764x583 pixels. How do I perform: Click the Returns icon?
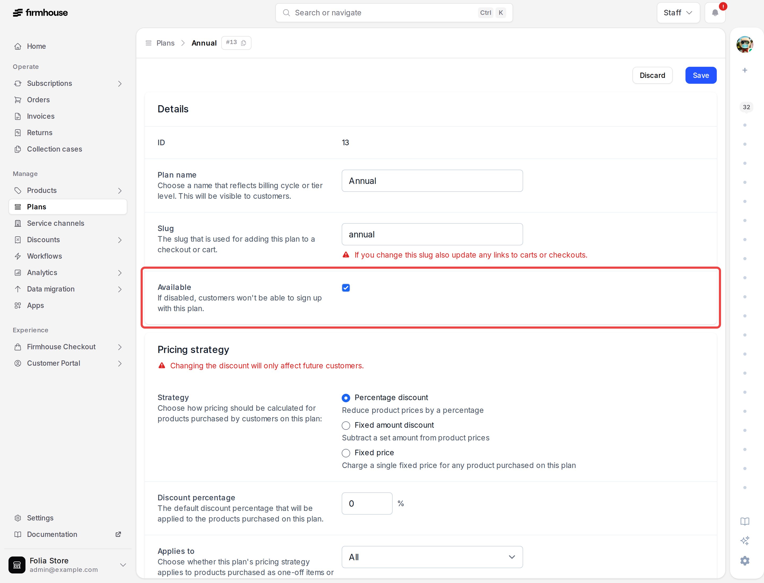point(18,133)
